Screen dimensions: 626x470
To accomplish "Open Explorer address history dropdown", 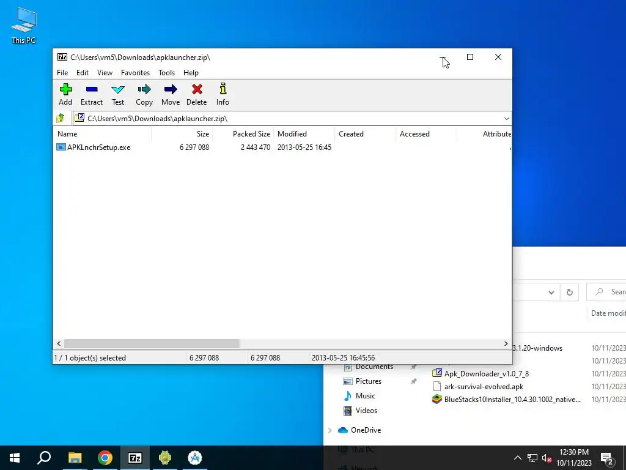I will [551, 292].
